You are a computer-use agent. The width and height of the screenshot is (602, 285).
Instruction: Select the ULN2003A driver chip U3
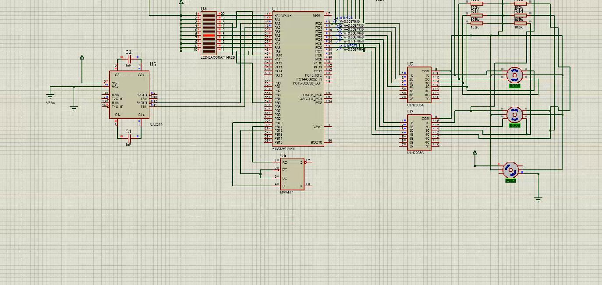click(419, 132)
